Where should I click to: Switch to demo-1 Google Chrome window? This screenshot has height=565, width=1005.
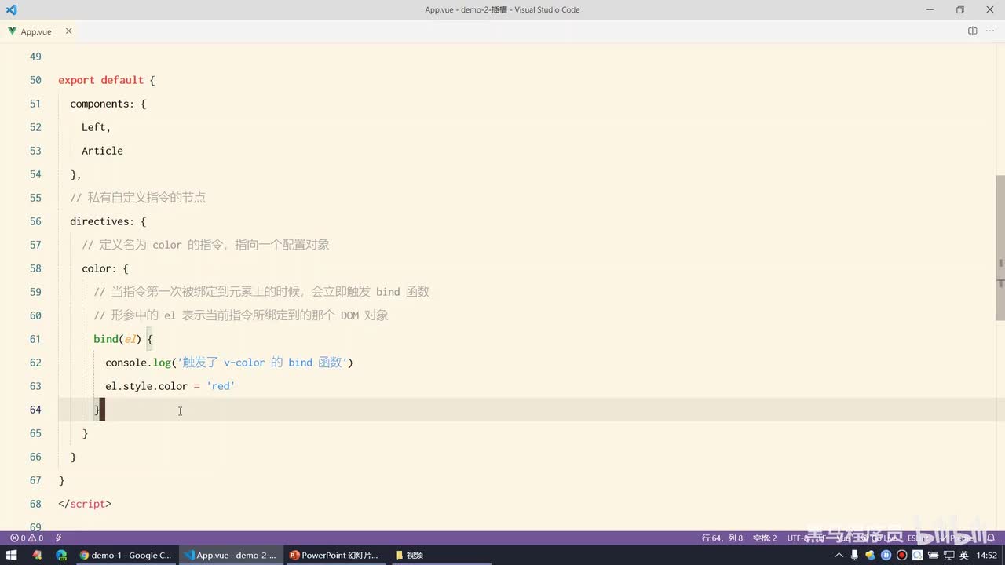point(126,555)
